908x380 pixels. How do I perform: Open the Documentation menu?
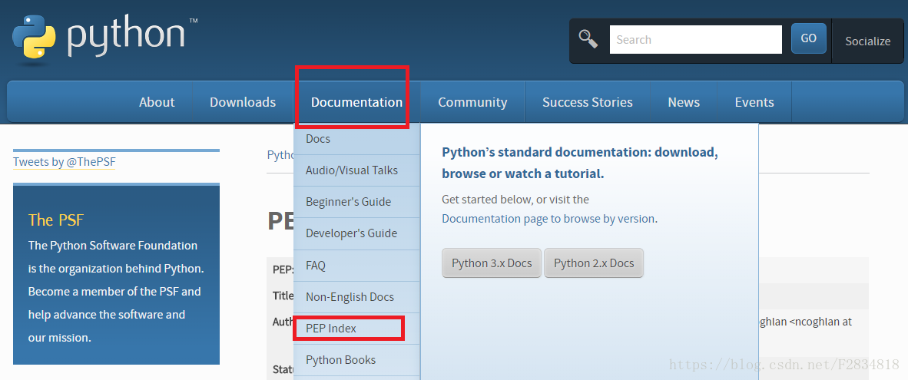[x=356, y=102]
